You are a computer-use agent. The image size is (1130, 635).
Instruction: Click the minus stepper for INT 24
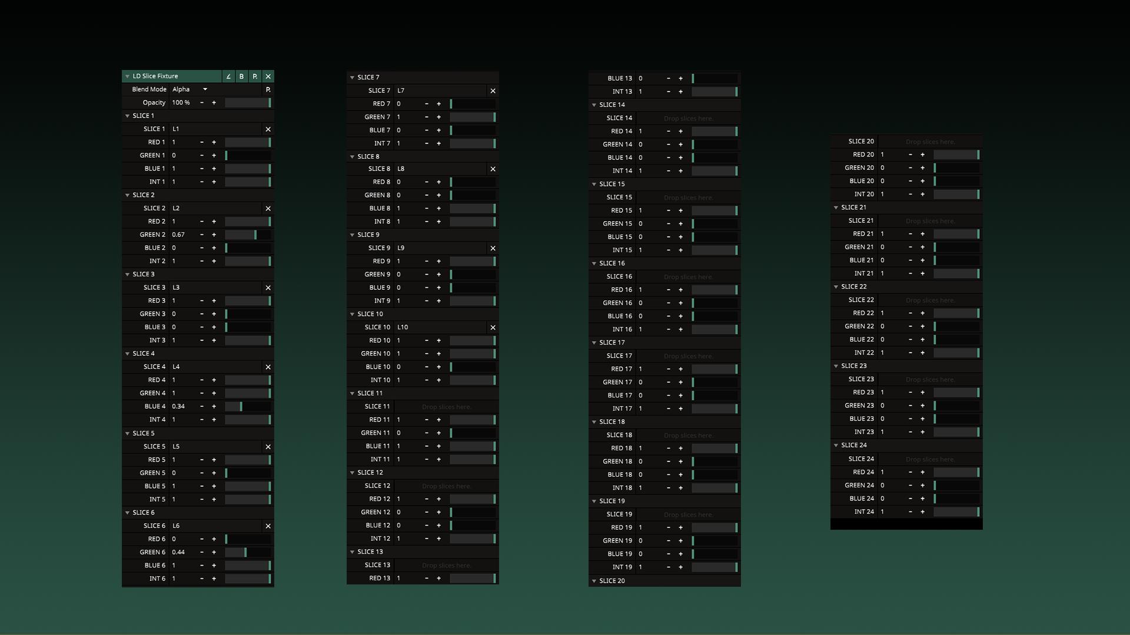[910, 512]
